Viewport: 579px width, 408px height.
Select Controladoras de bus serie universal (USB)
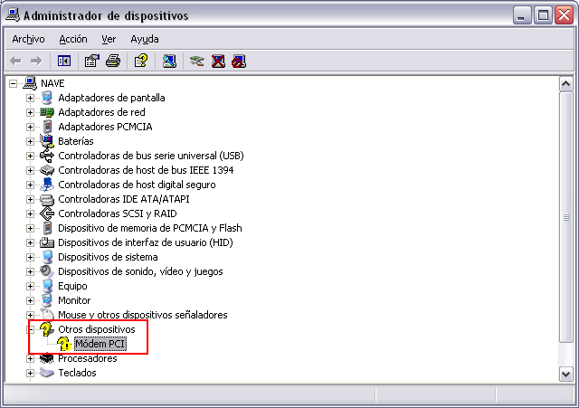pyautogui.click(x=151, y=156)
